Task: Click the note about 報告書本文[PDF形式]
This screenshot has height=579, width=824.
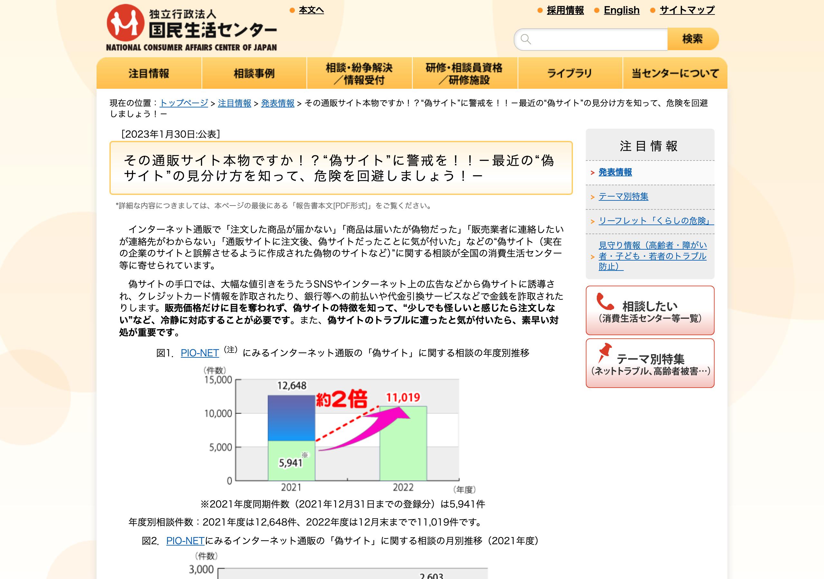Action: point(275,206)
